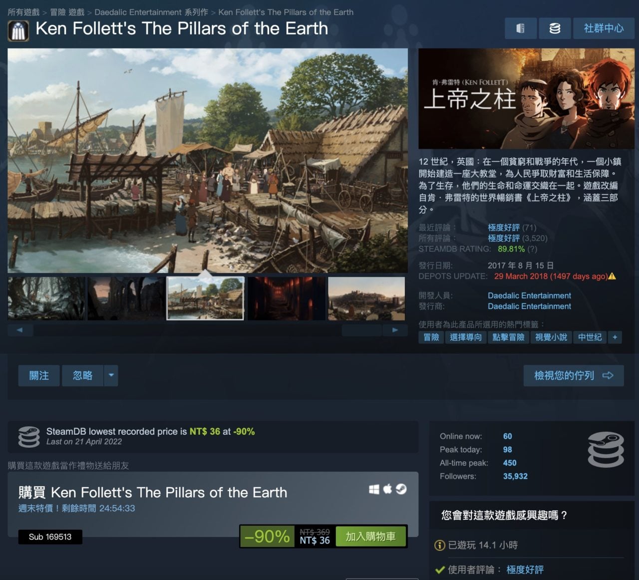Click the main harbor screenshot image

tap(208, 160)
